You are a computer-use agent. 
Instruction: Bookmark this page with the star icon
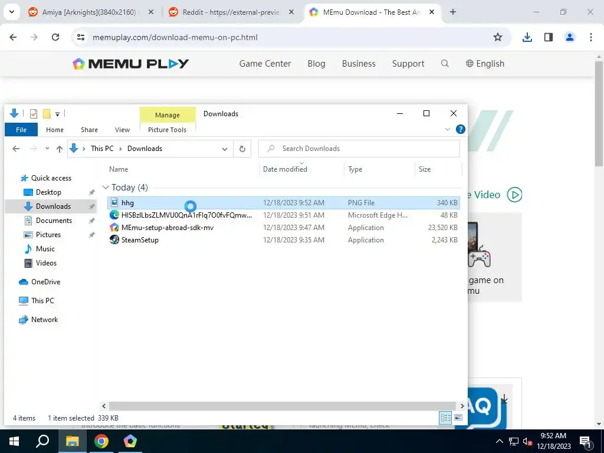point(498,37)
